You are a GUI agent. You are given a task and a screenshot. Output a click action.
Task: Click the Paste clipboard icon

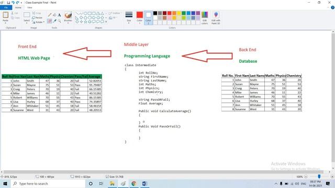pyautogui.click(x=5, y=15)
